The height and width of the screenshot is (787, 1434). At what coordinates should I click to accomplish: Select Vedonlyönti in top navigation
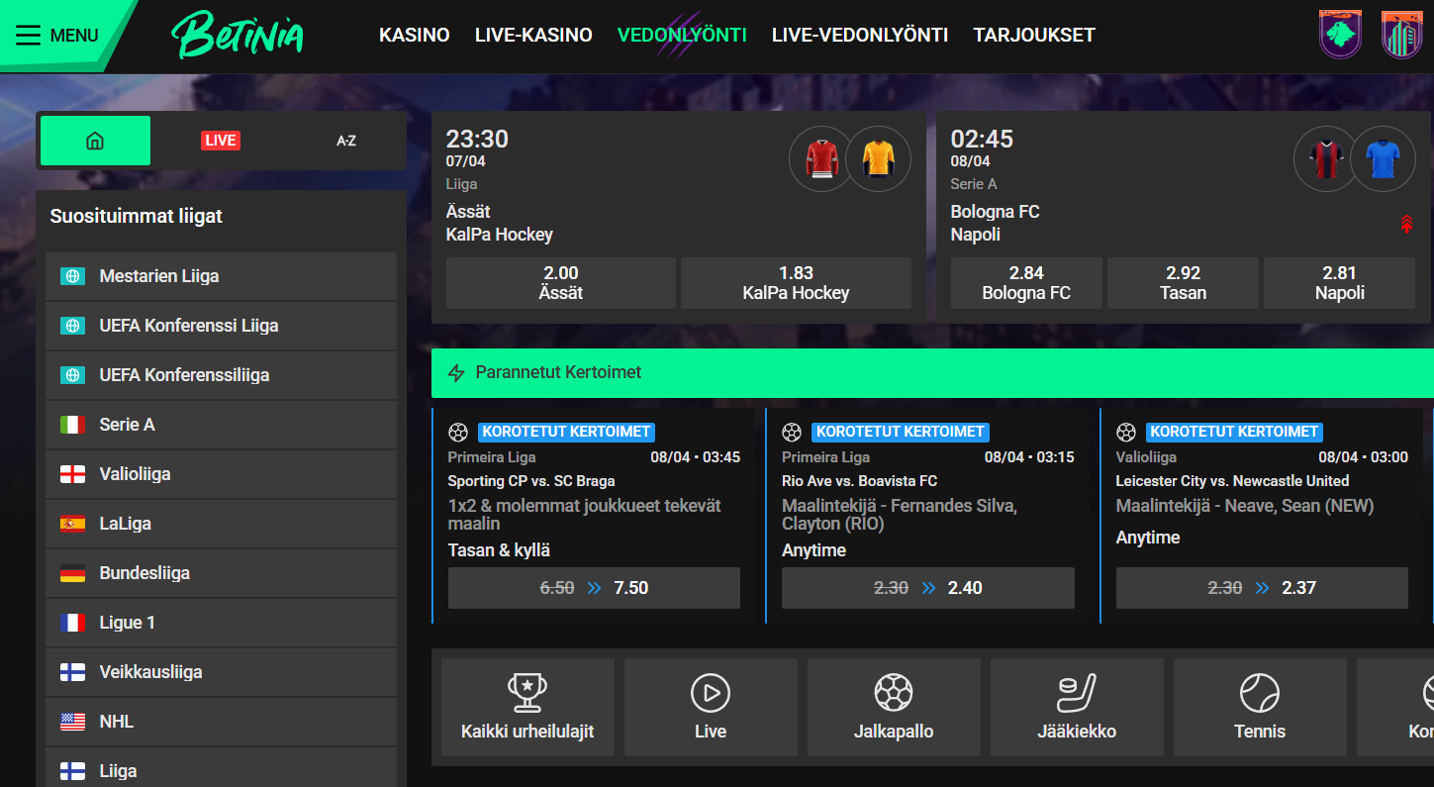(x=682, y=36)
